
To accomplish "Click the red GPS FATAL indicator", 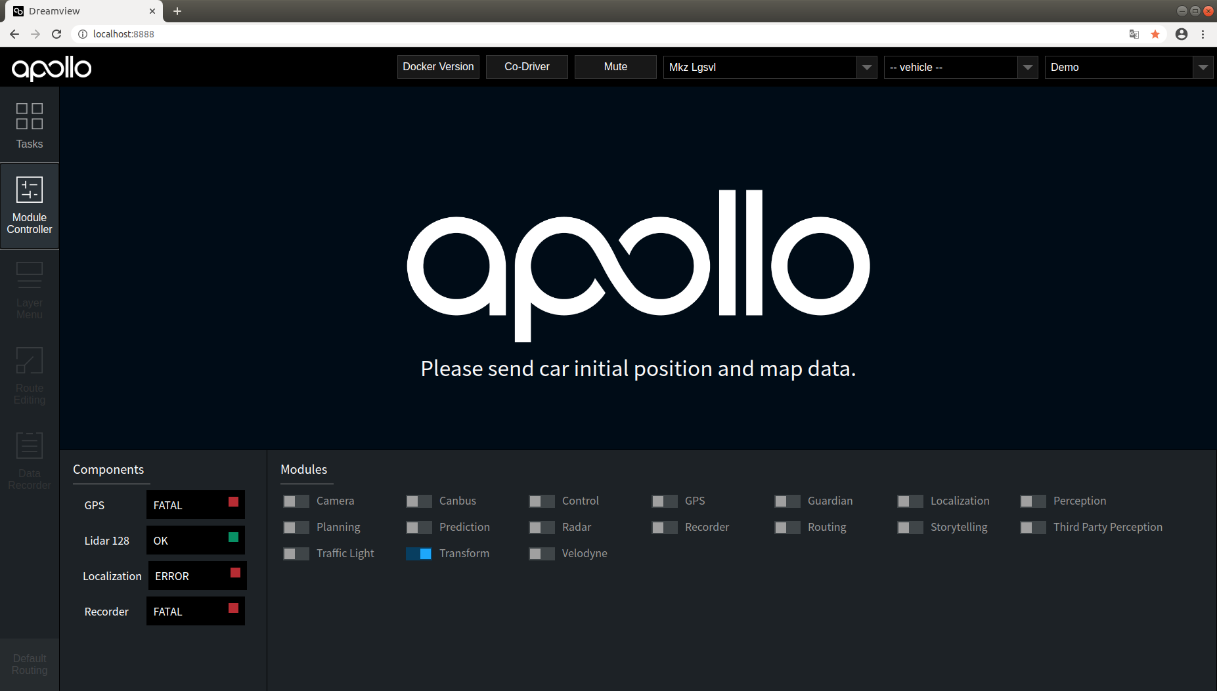I will tap(233, 502).
